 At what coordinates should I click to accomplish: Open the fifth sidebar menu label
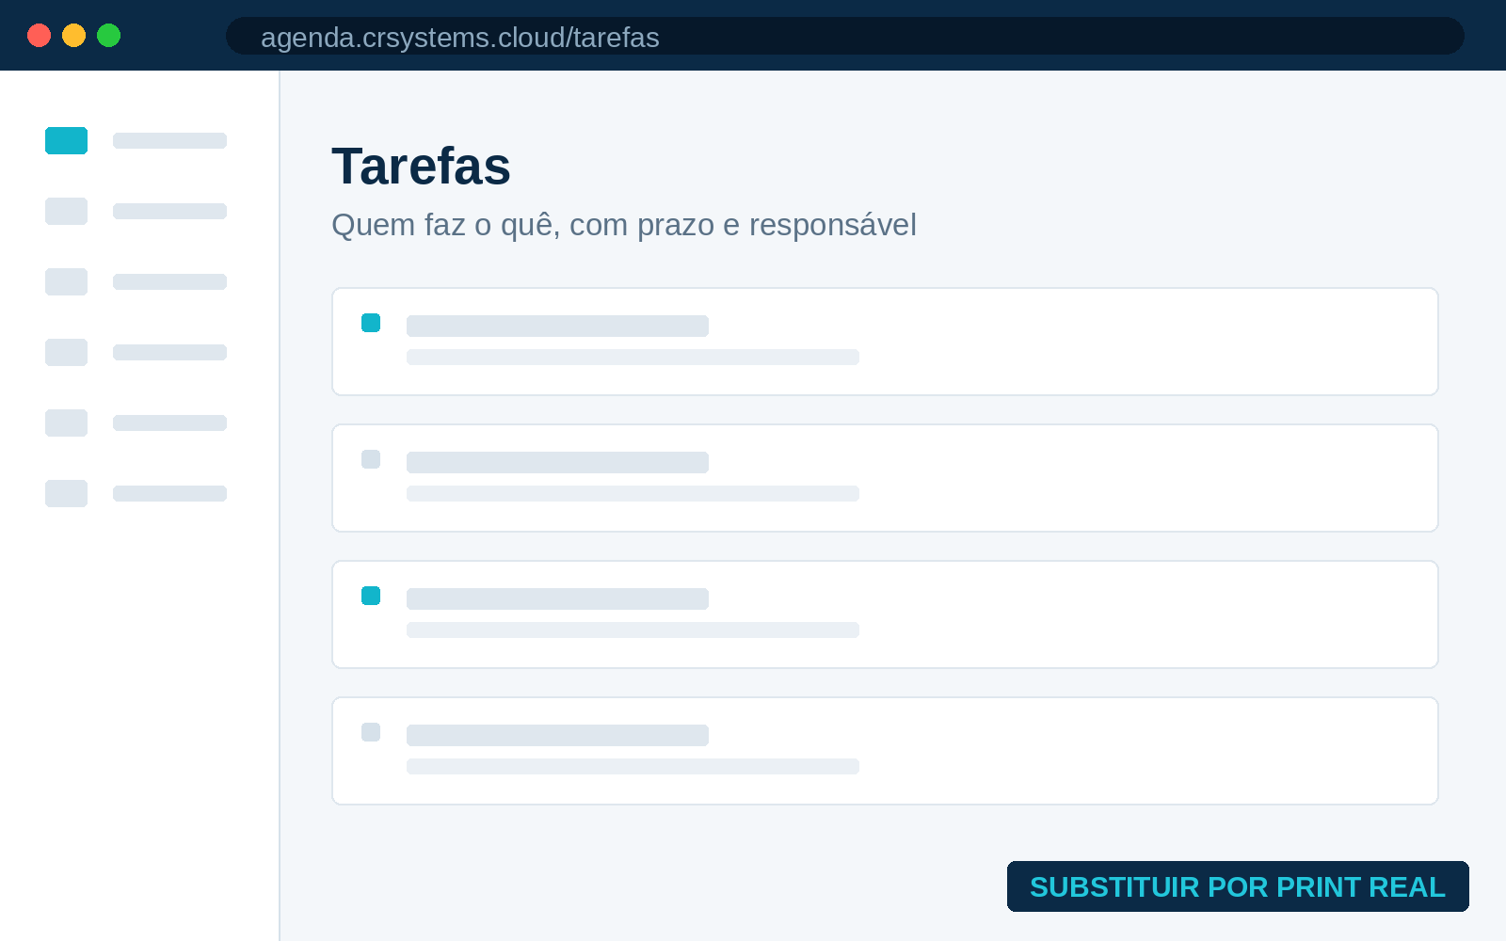[x=169, y=423]
